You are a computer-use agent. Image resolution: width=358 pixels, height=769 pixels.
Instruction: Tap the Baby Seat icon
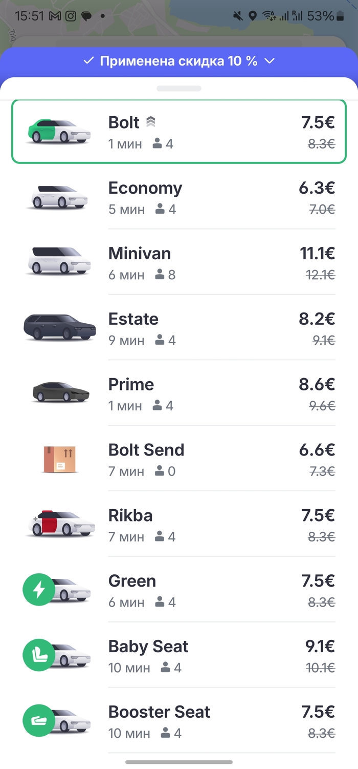tap(39, 656)
